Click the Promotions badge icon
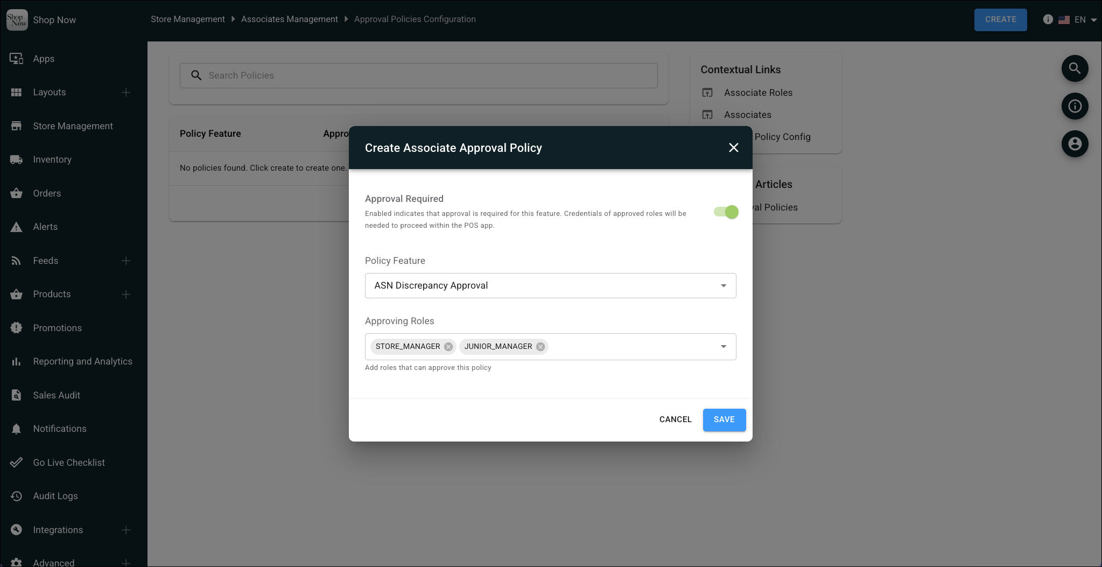The image size is (1102, 567). (17, 328)
